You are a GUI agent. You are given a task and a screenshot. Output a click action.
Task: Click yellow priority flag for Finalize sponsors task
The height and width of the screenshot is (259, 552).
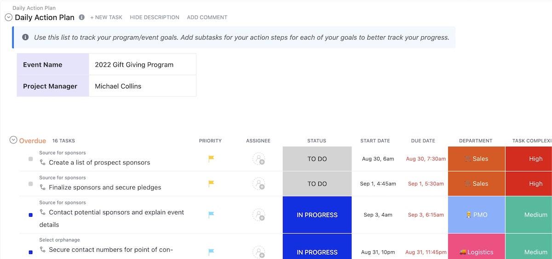pos(211,184)
